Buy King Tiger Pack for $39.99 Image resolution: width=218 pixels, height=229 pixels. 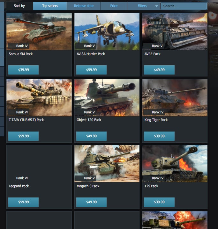(x=159, y=136)
